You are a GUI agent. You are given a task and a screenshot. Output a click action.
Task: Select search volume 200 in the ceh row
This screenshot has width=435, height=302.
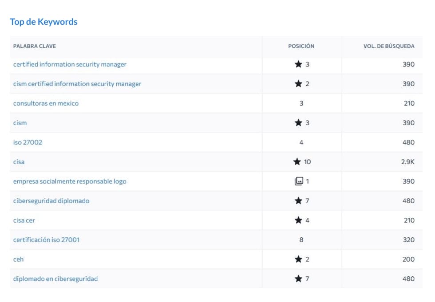pyautogui.click(x=408, y=259)
